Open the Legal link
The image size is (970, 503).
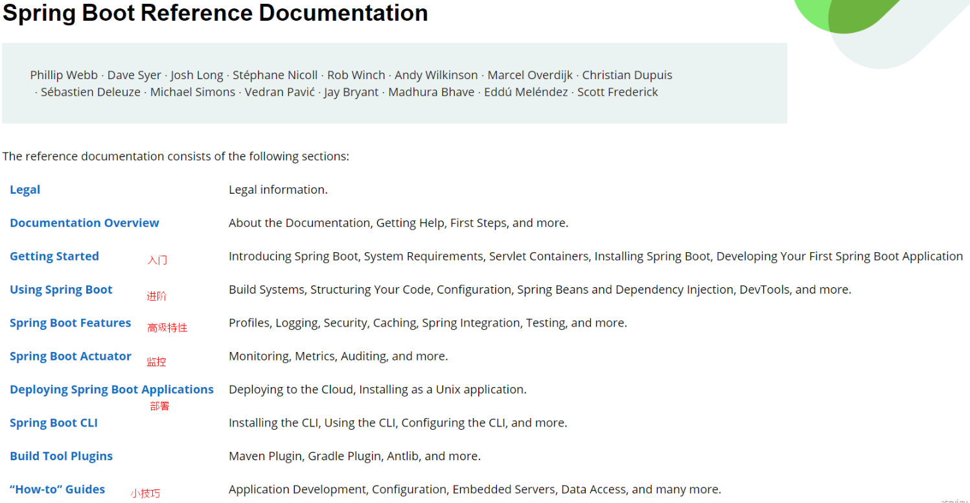25,190
